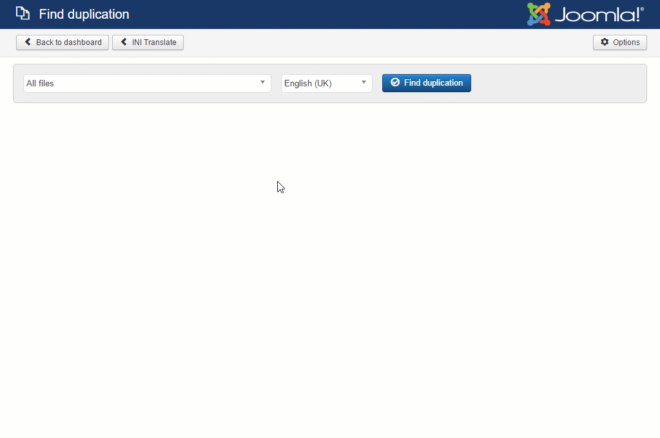Click the Find duplication page title
Image resolution: width=660 pixels, height=438 pixels.
coord(84,14)
